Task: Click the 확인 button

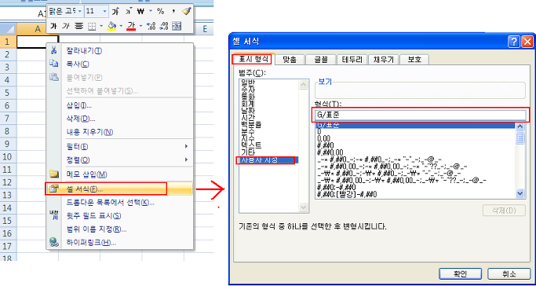Action: click(x=461, y=273)
